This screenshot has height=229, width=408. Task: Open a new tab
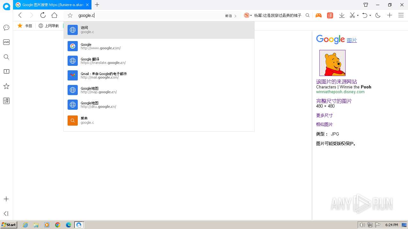(97, 5)
